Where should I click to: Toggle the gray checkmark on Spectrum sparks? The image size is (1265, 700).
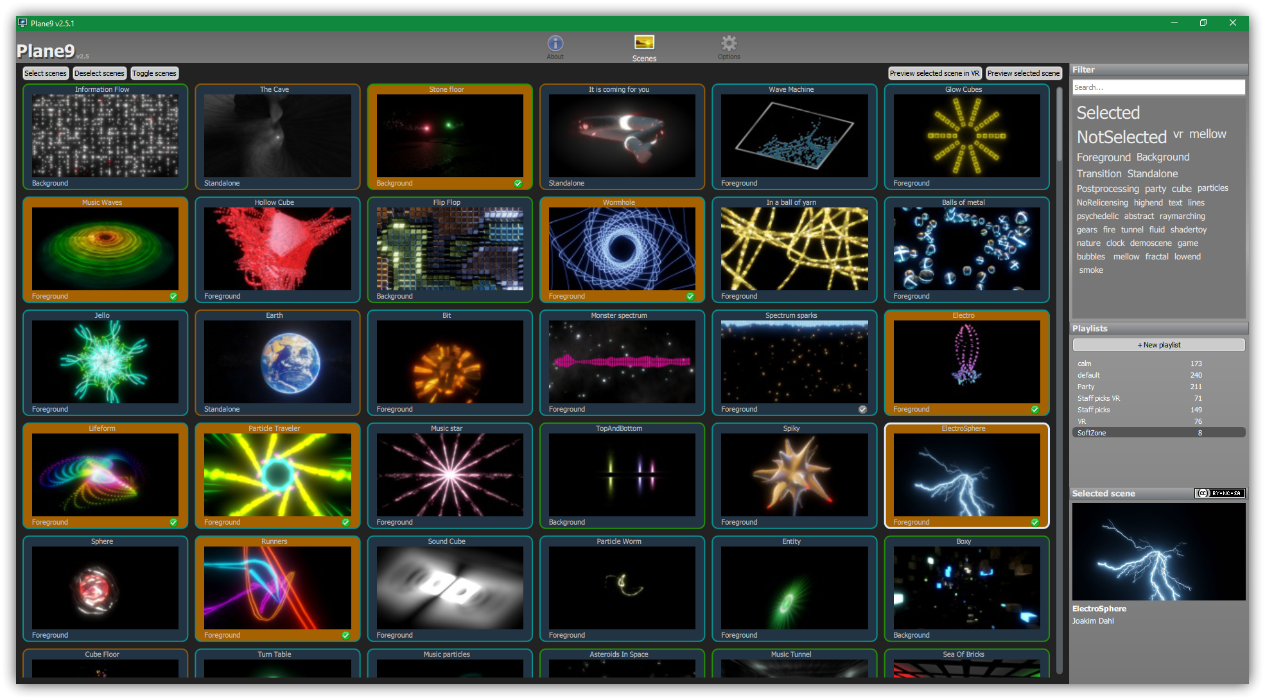[862, 409]
